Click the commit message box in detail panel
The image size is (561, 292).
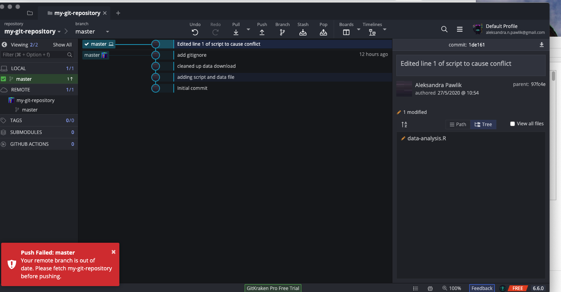471,65
